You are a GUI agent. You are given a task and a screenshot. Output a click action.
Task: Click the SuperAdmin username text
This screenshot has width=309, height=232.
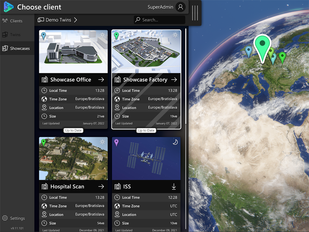(160, 7)
